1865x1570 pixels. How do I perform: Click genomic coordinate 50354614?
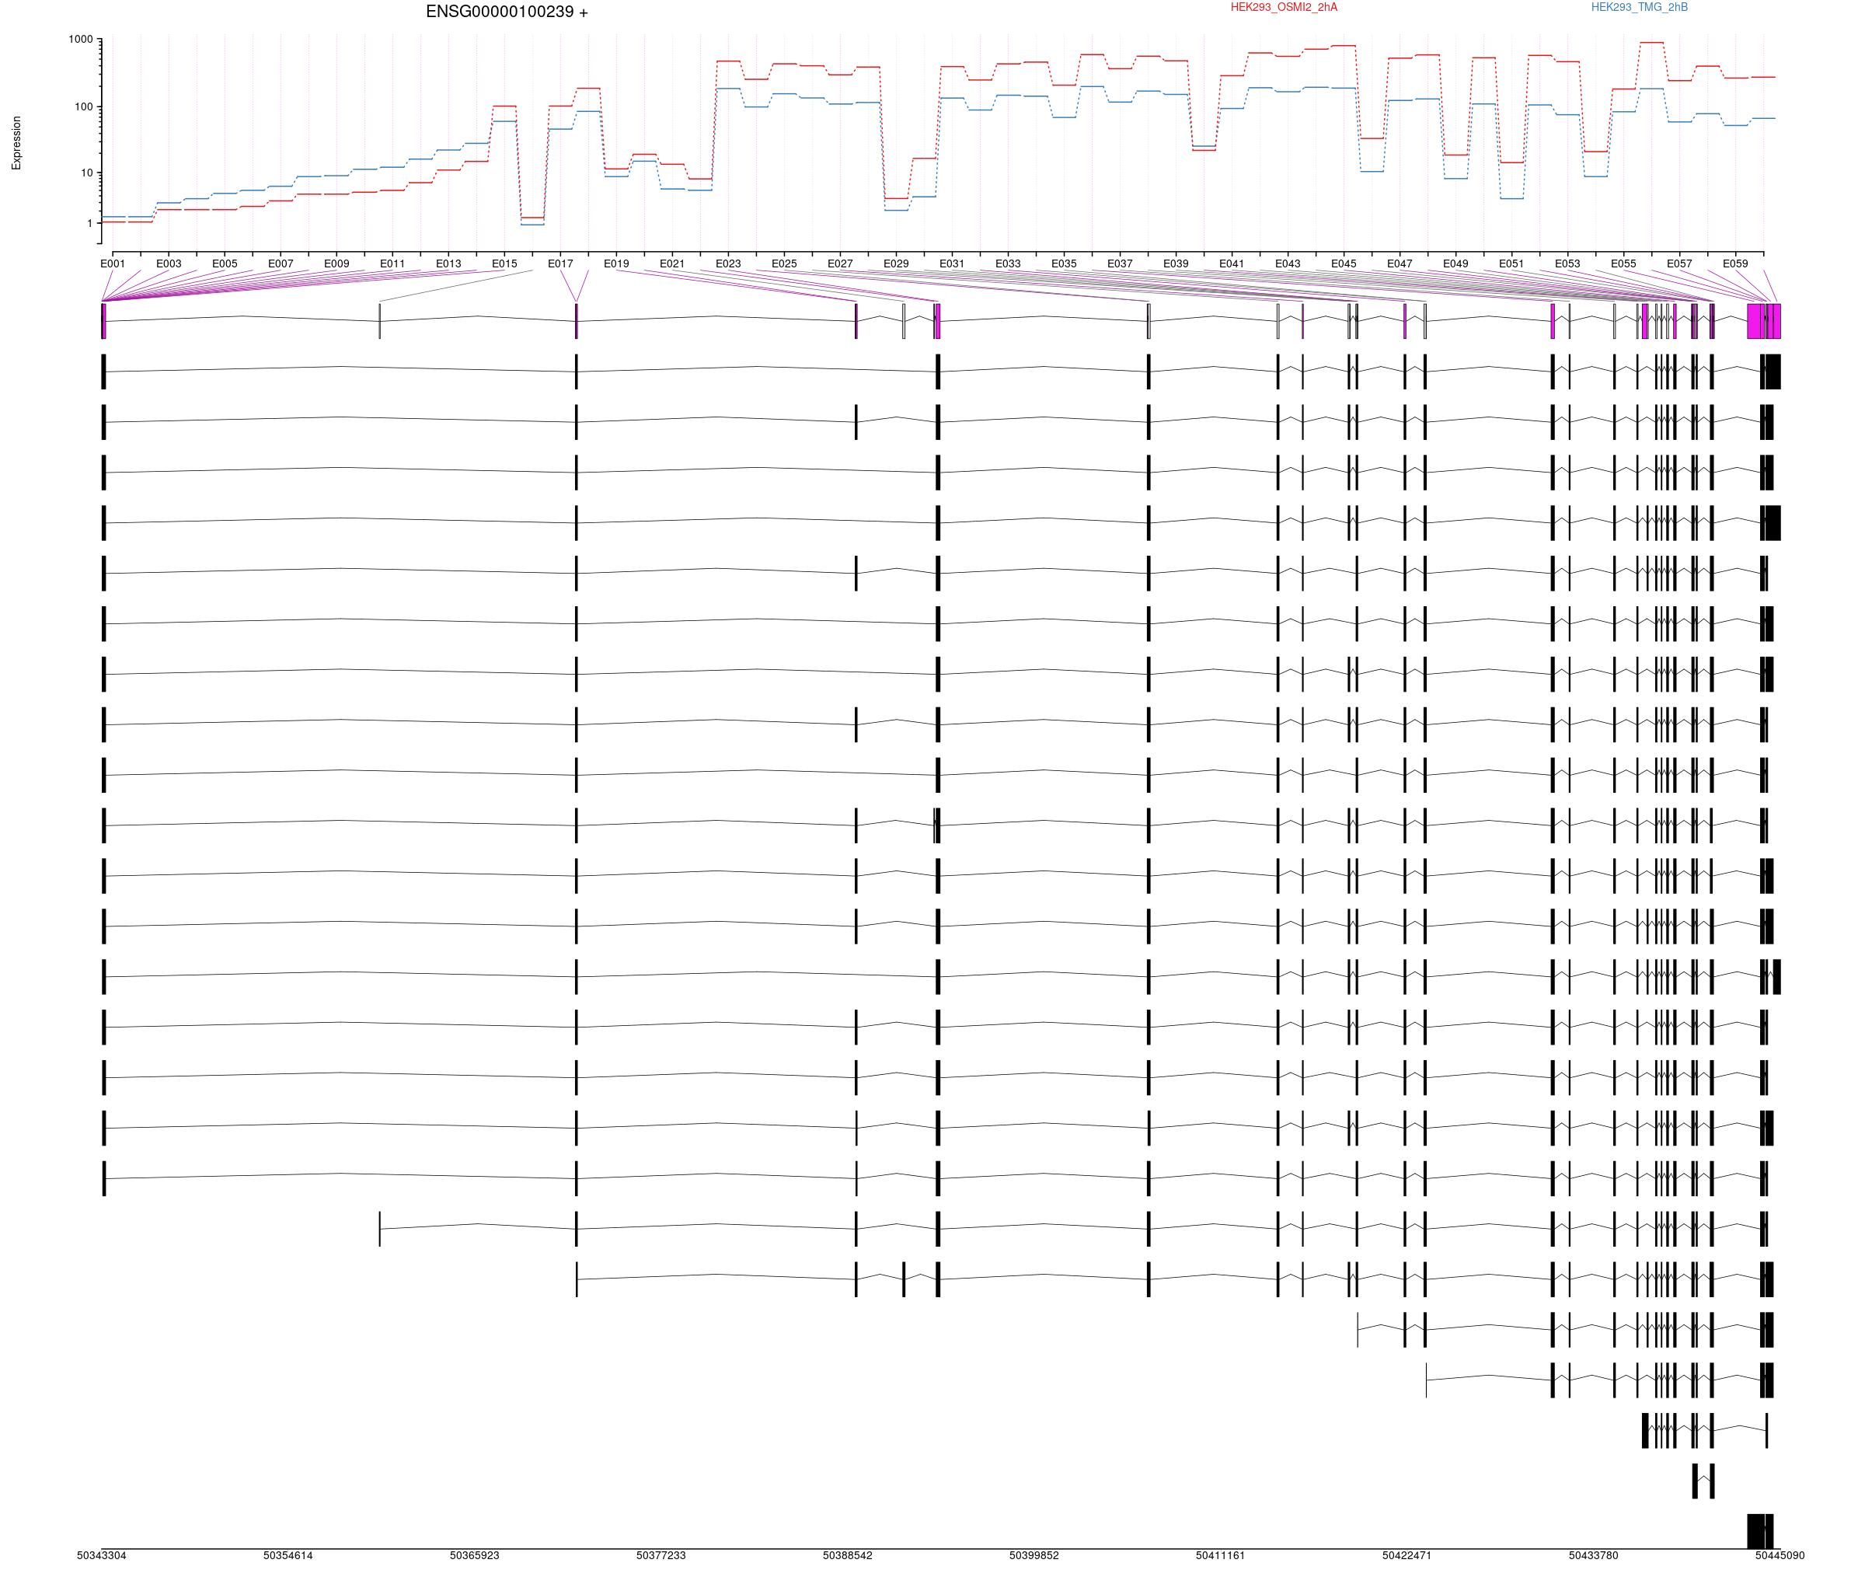(288, 1556)
